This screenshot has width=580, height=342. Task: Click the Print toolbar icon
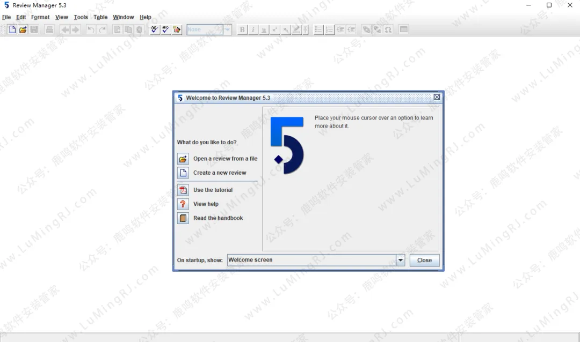point(49,29)
